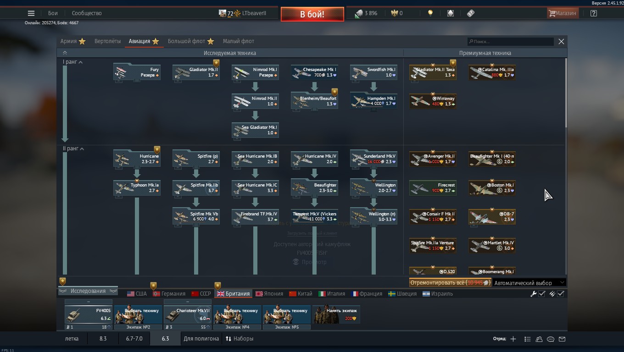This screenshot has height=352, width=624.
Task: Select the premium DB-7 bomber card
Action: pyautogui.click(x=492, y=217)
